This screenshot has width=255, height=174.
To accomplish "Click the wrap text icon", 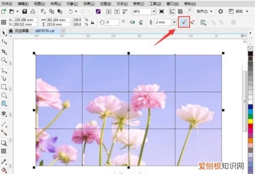I will pyautogui.click(x=203, y=22).
